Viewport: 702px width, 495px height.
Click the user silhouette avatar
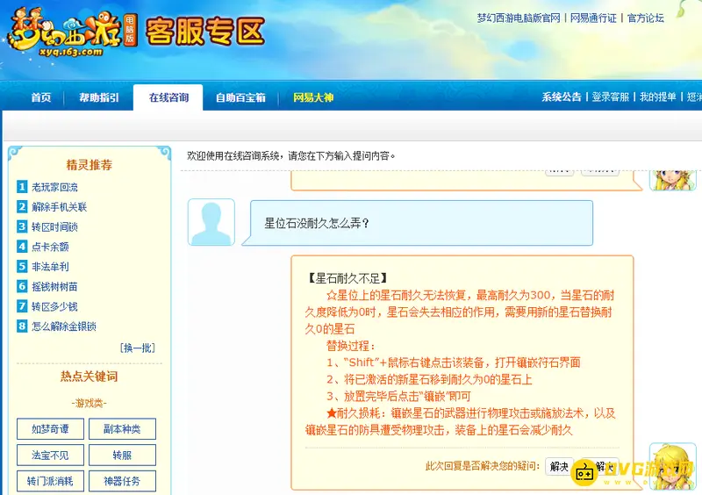pos(211,222)
